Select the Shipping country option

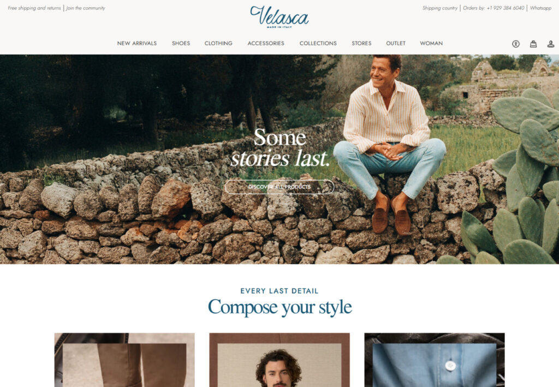pyautogui.click(x=440, y=8)
